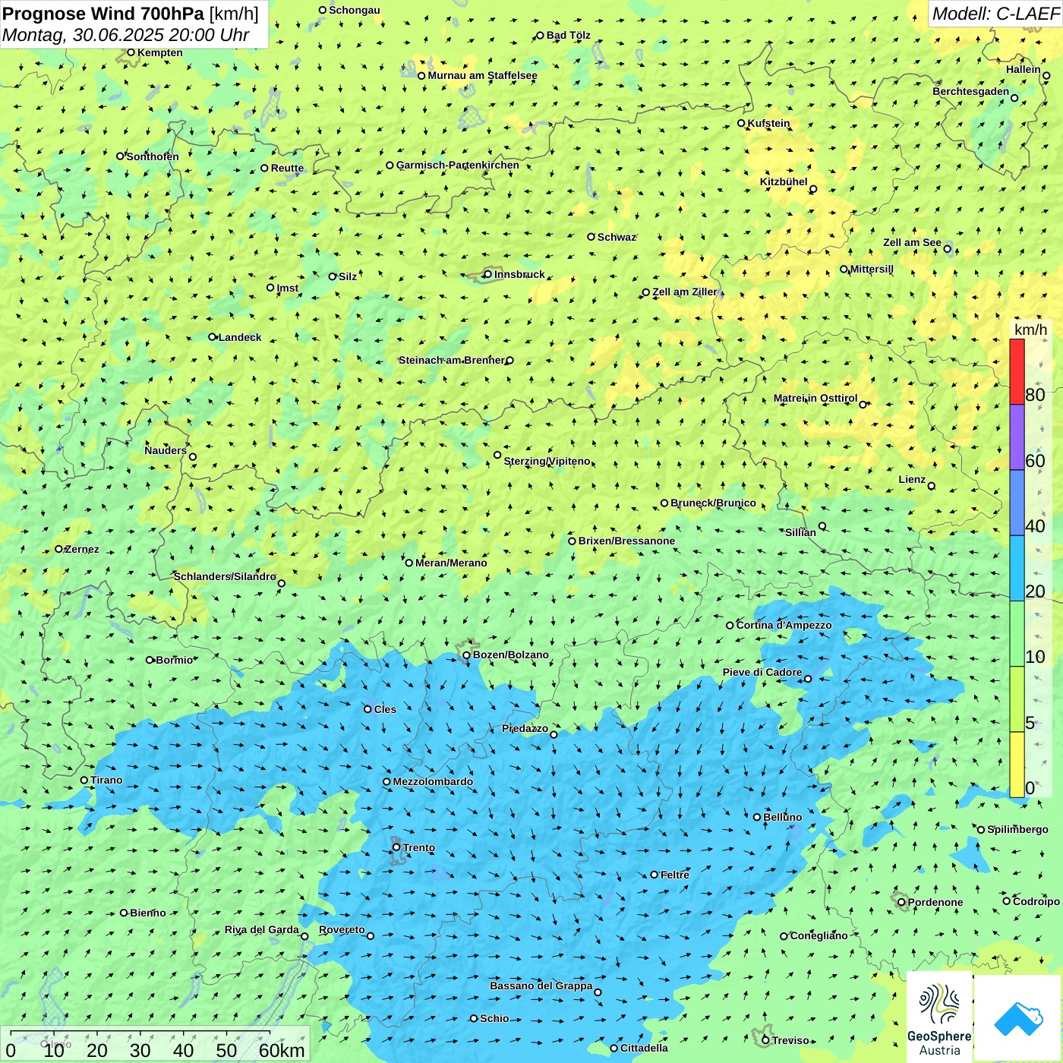Image resolution: width=1063 pixels, height=1063 pixels.
Task: Pick the Zell am See marker dot
Action: [x=947, y=248]
